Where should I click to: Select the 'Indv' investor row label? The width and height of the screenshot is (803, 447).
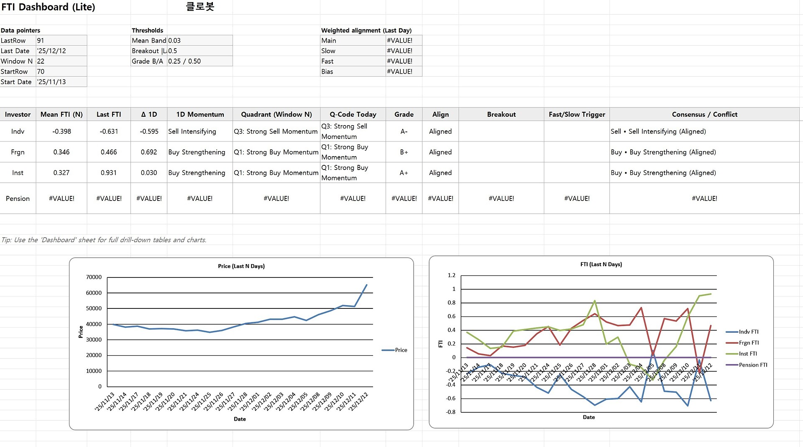click(18, 131)
